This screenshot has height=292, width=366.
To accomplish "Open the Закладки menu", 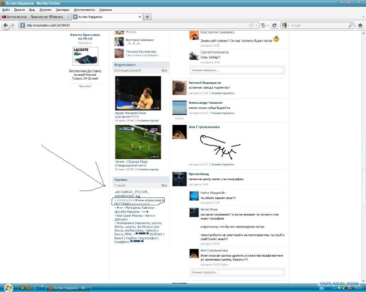I will (63, 10).
